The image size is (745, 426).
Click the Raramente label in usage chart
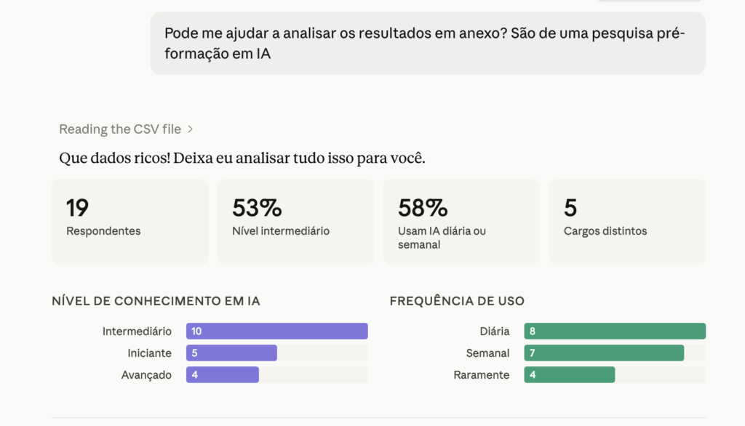(x=482, y=374)
